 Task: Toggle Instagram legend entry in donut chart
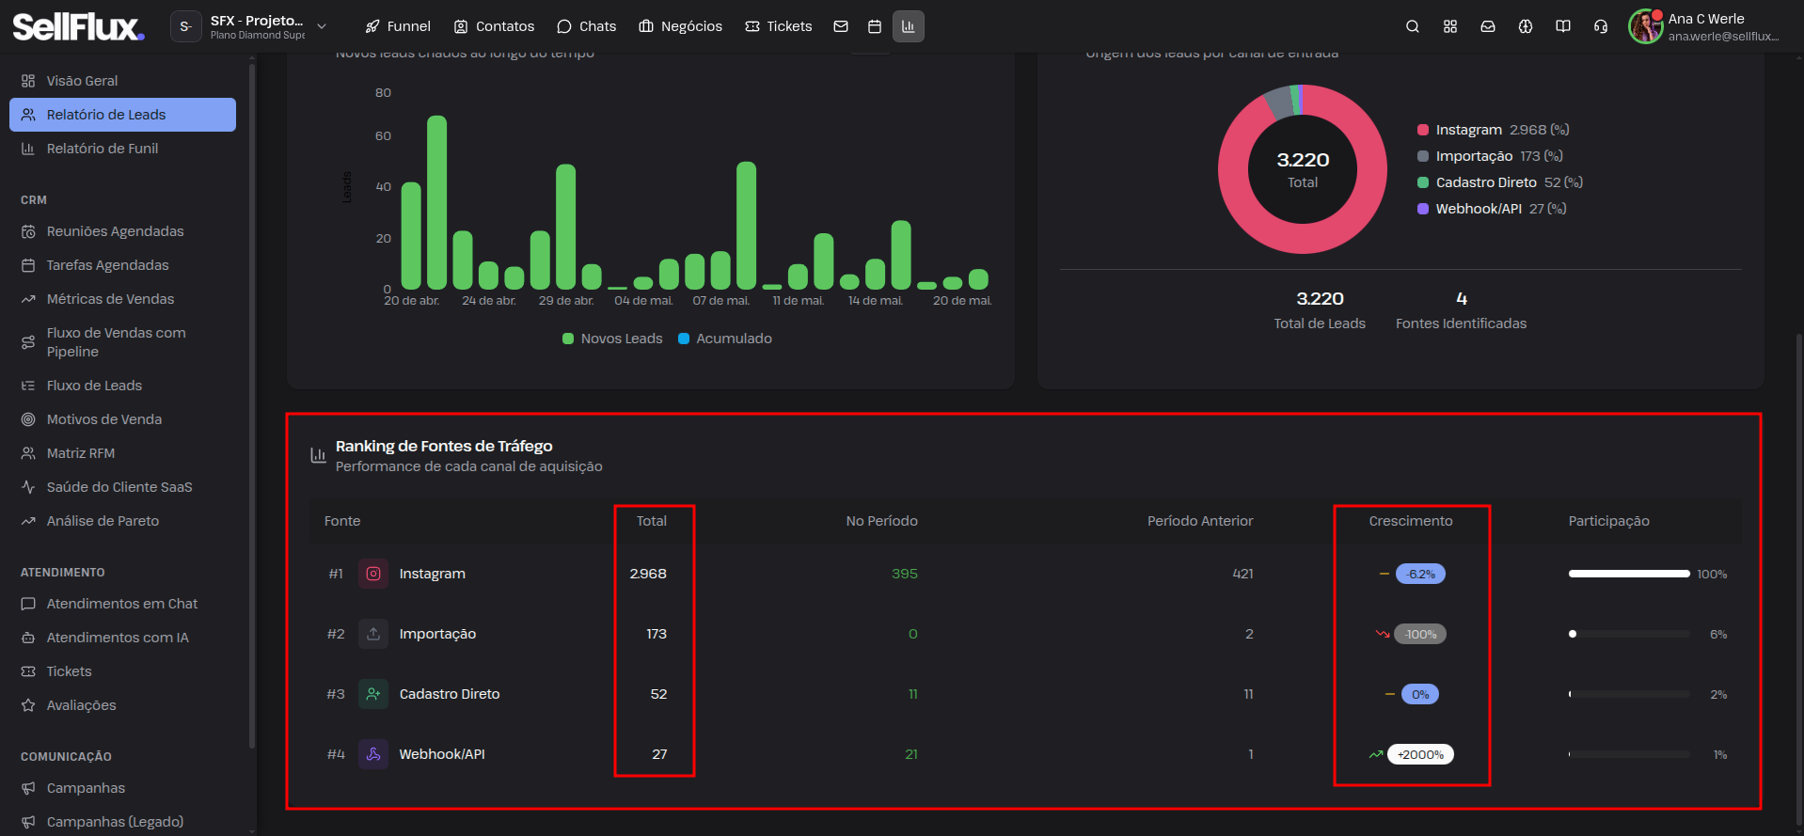pyautogui.click(x=1493, y=130)
